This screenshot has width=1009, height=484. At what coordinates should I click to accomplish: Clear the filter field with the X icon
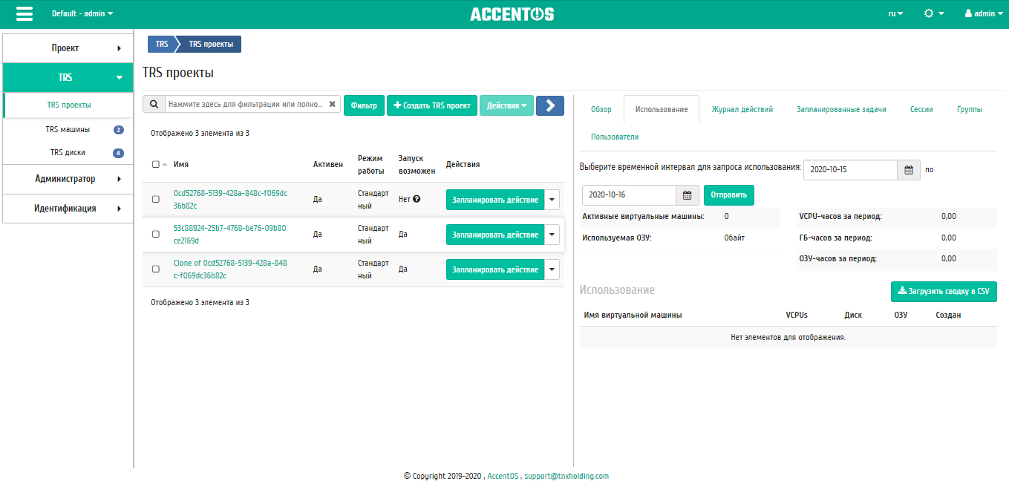click(x=332, y=105)
